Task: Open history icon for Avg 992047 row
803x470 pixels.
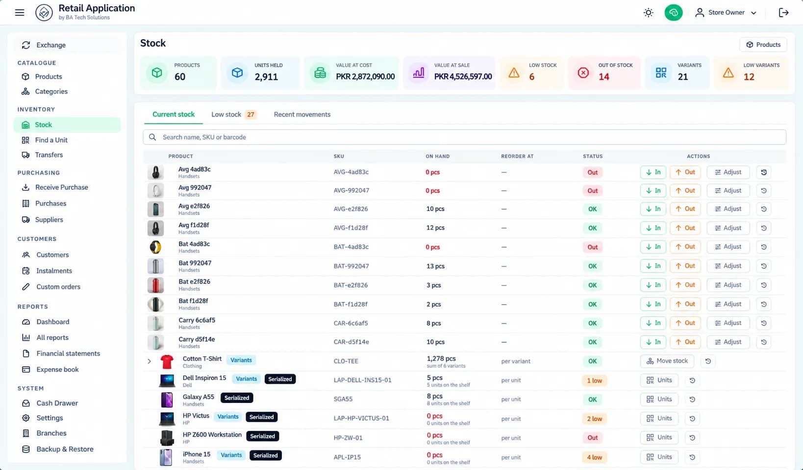Action: pyautogui.click(x=764, y=190)
